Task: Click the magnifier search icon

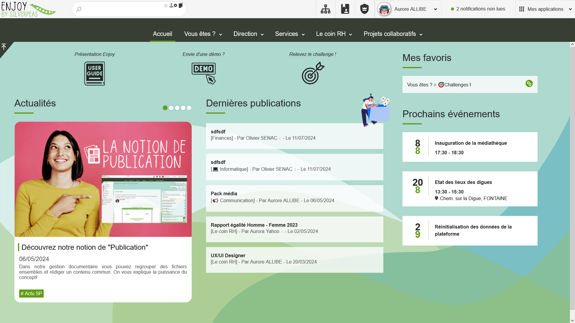Action: (79, 9)
